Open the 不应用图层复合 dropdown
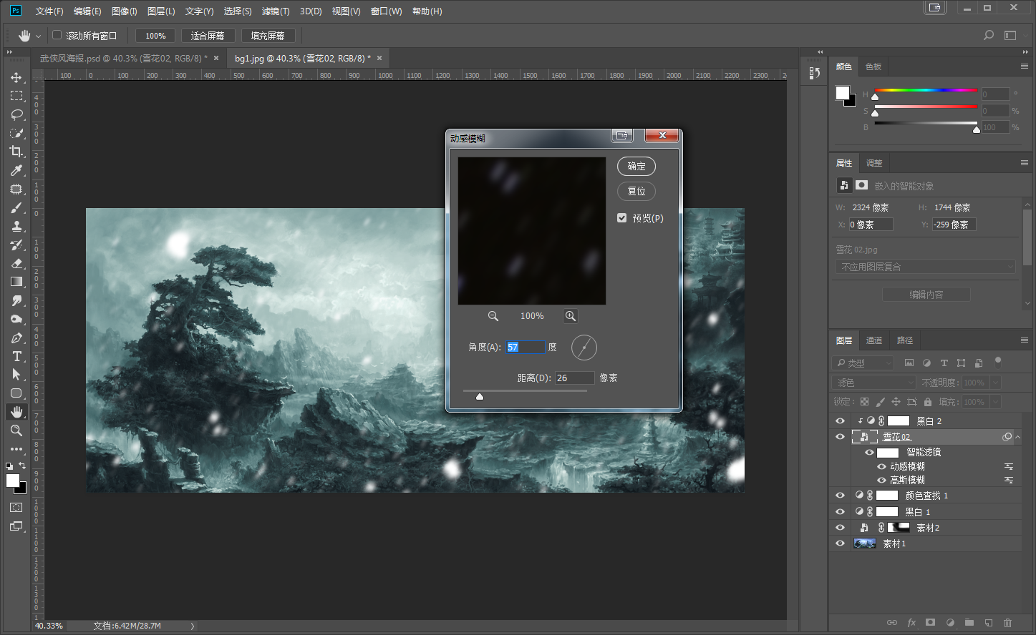 coord(925,267)
